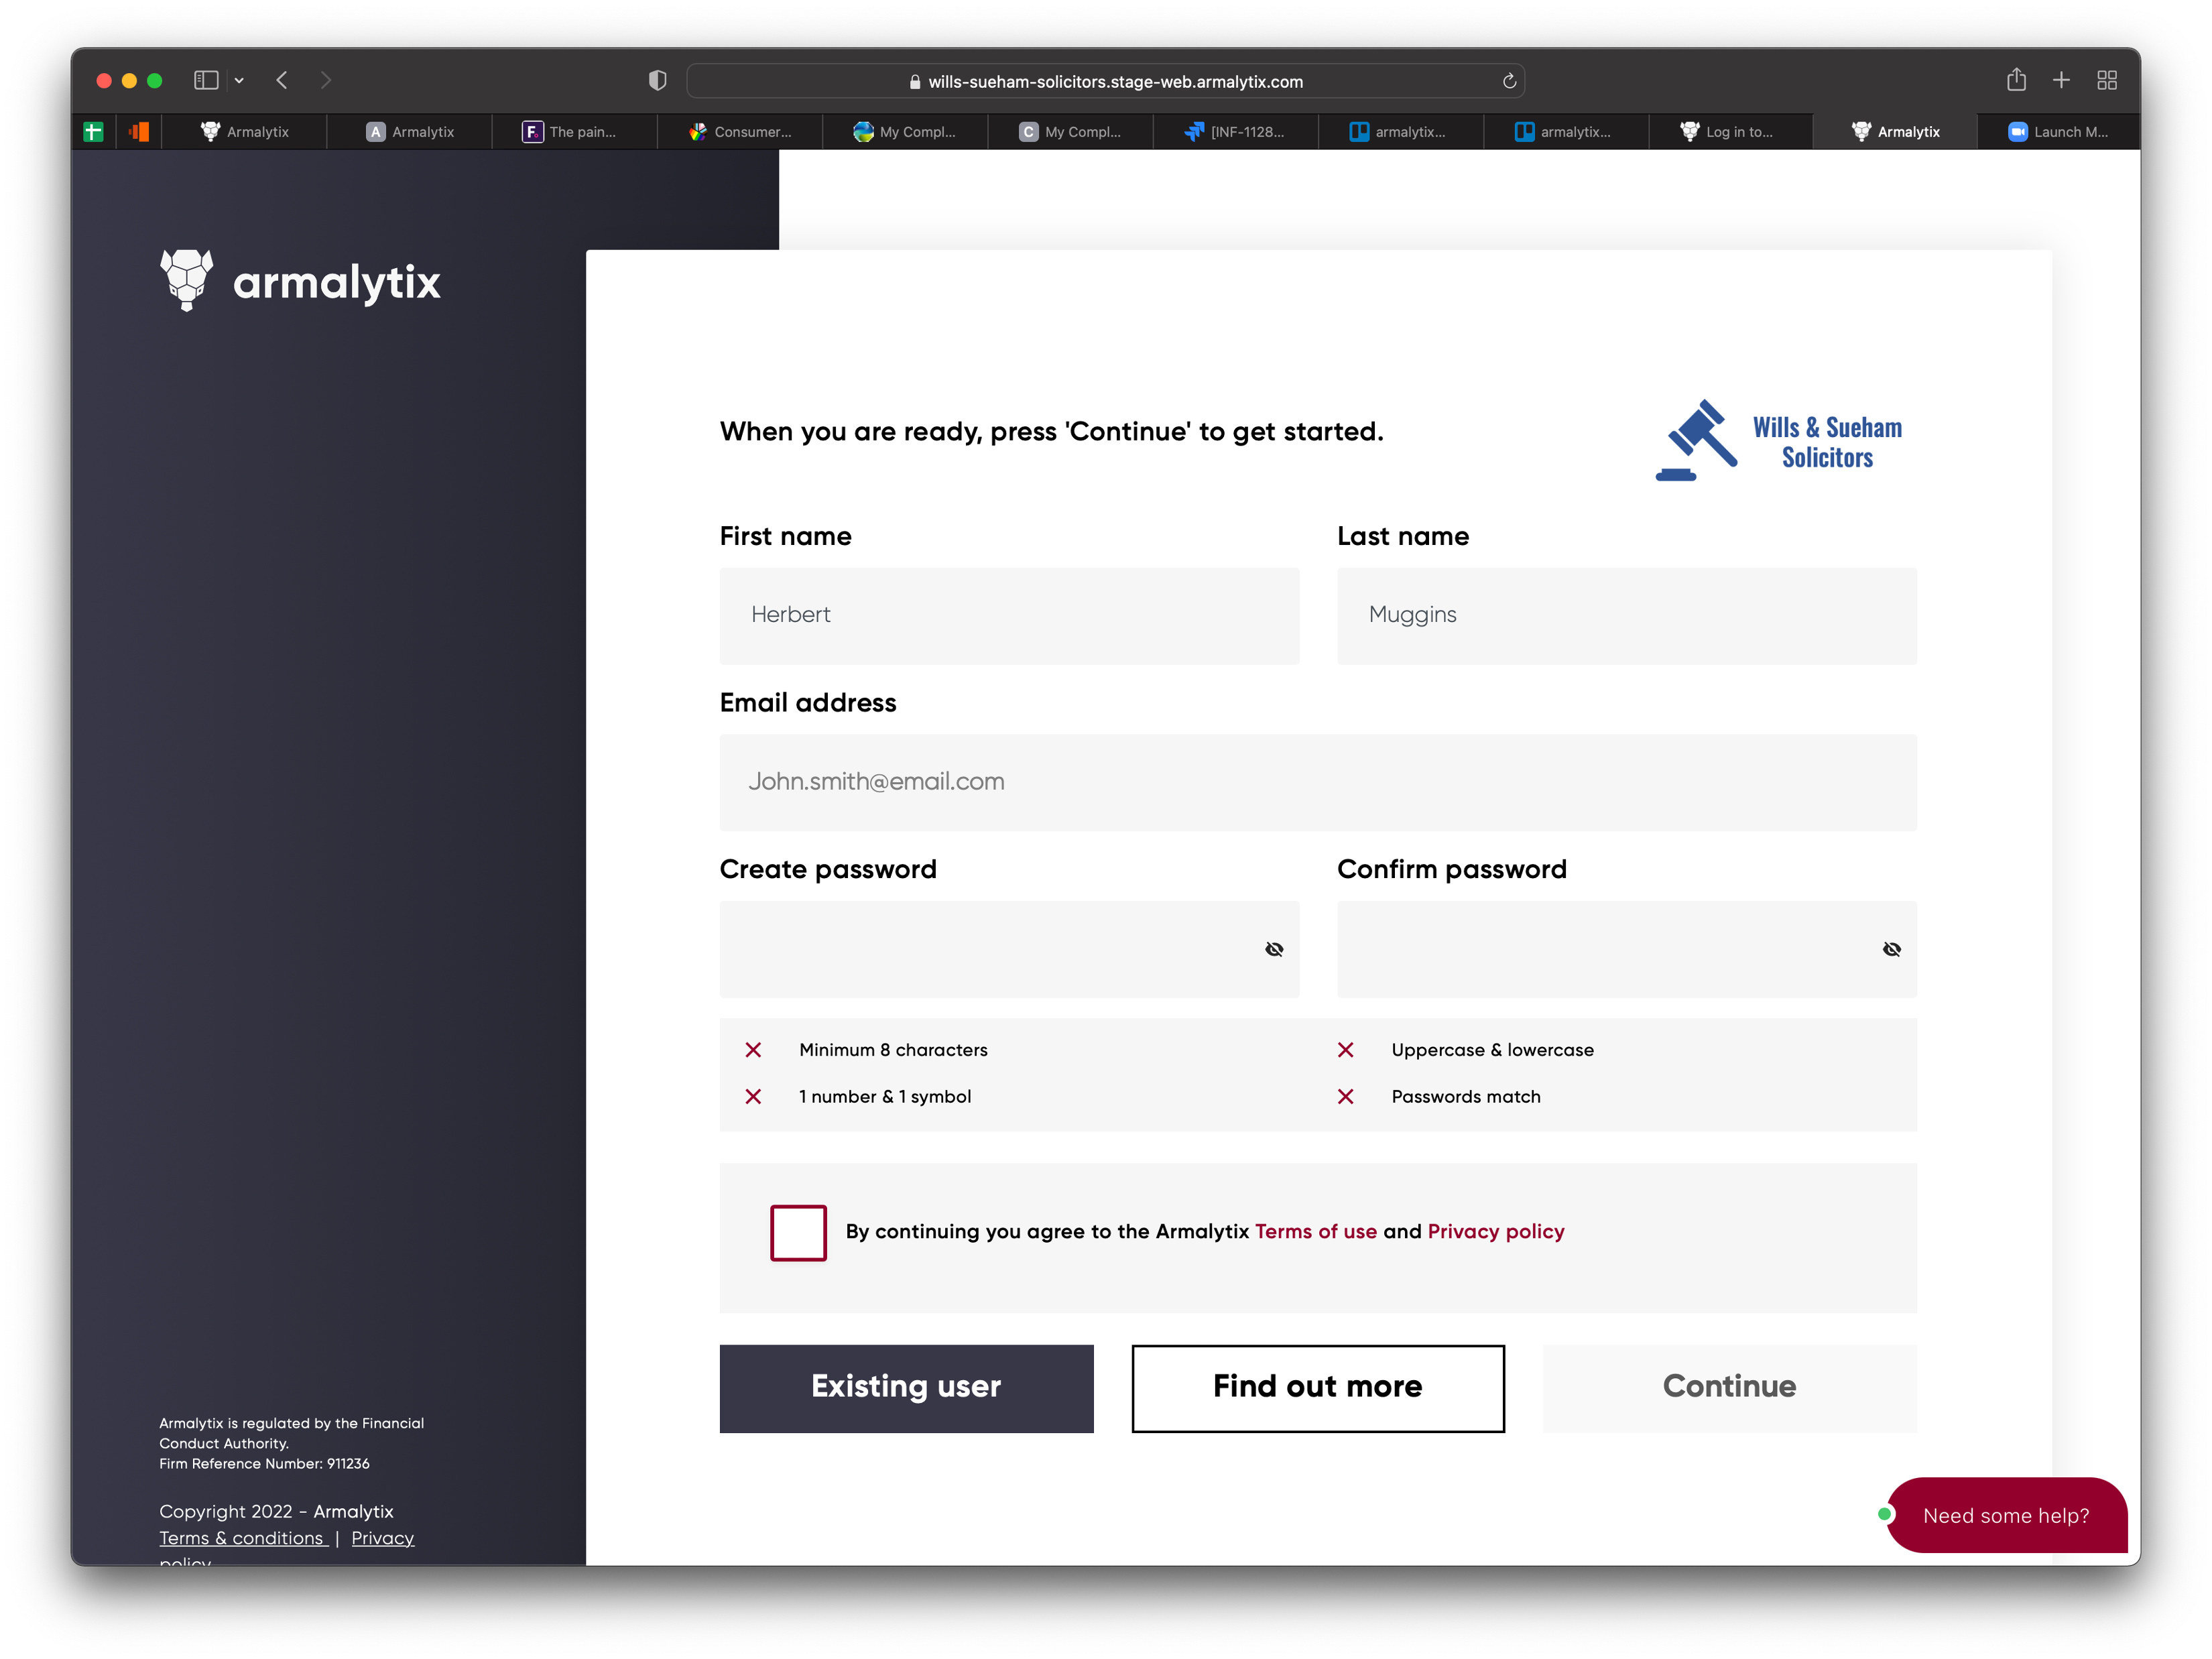Click the green pinned tab icon

(94, 131)
